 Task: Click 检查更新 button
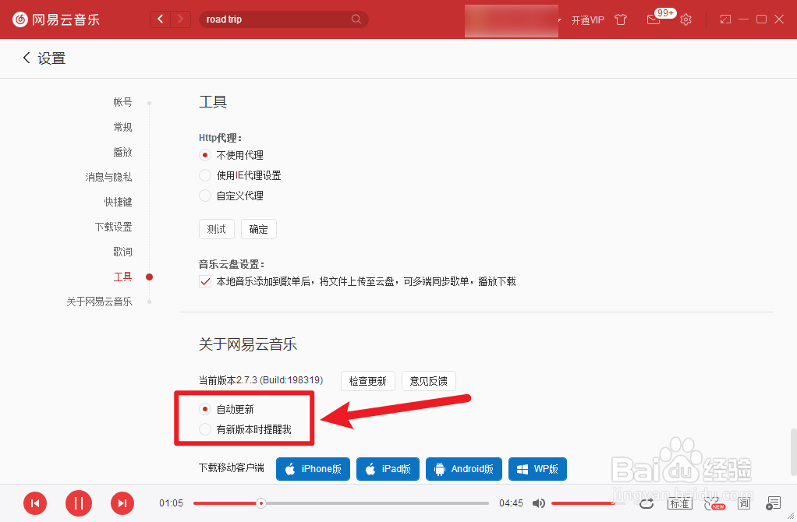368,381
